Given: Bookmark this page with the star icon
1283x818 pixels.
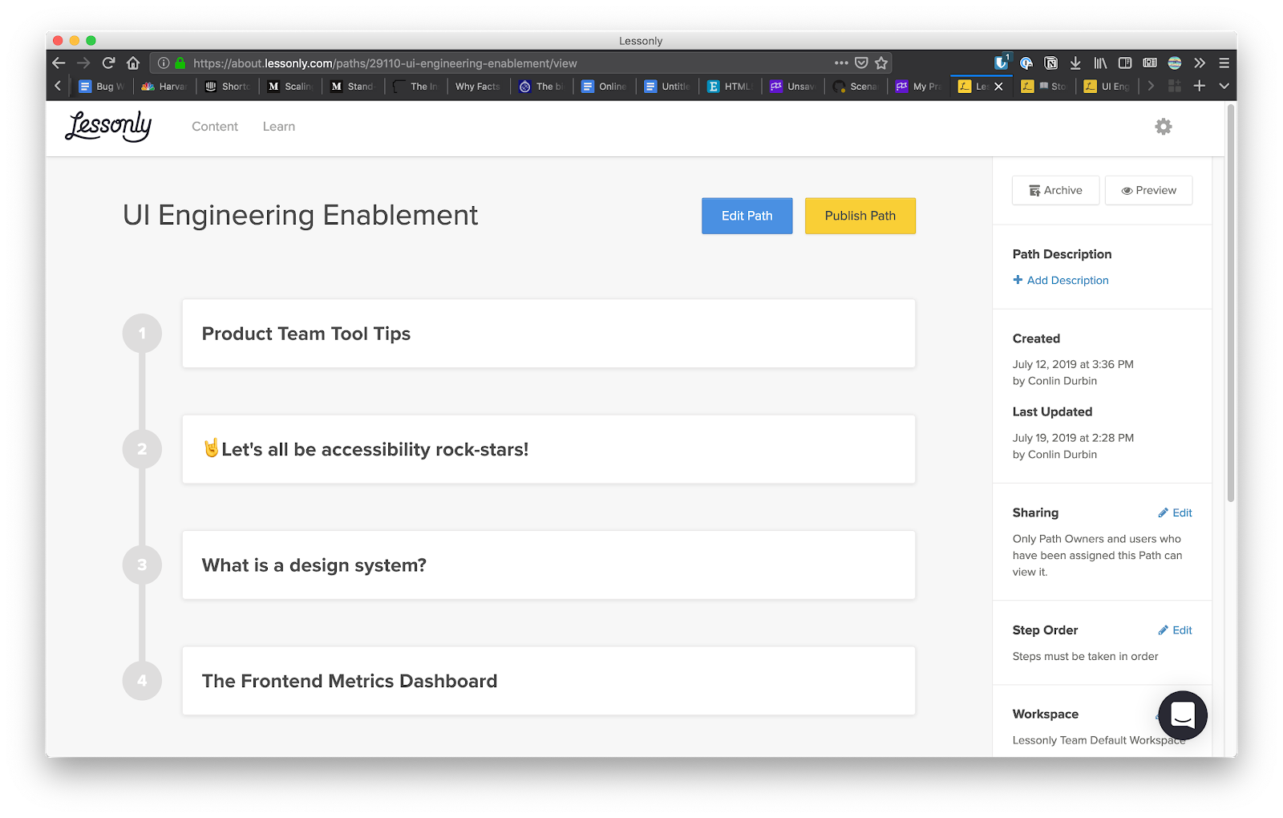Looking at the screenshot, I should [881, 63].
